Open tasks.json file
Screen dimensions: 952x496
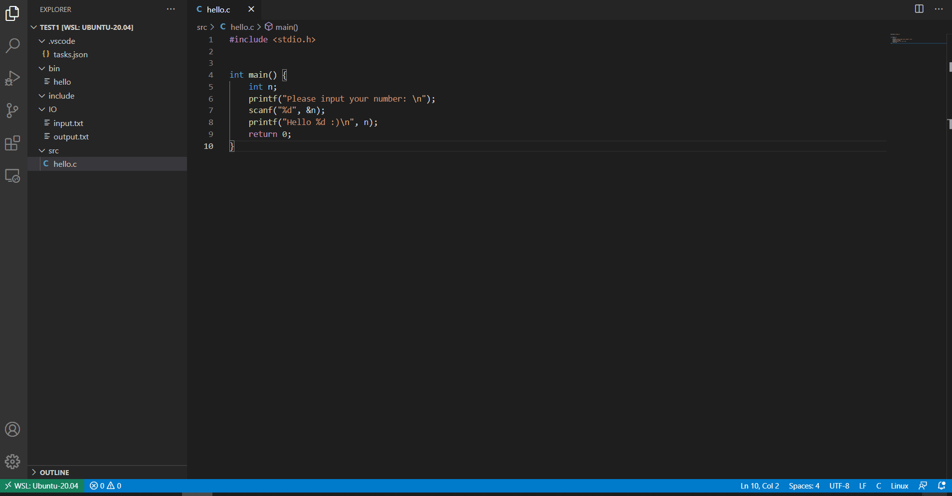click(x=107, y=54)
